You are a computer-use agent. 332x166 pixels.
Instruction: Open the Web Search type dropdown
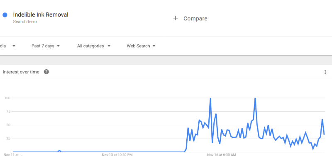tap(141, 46)
